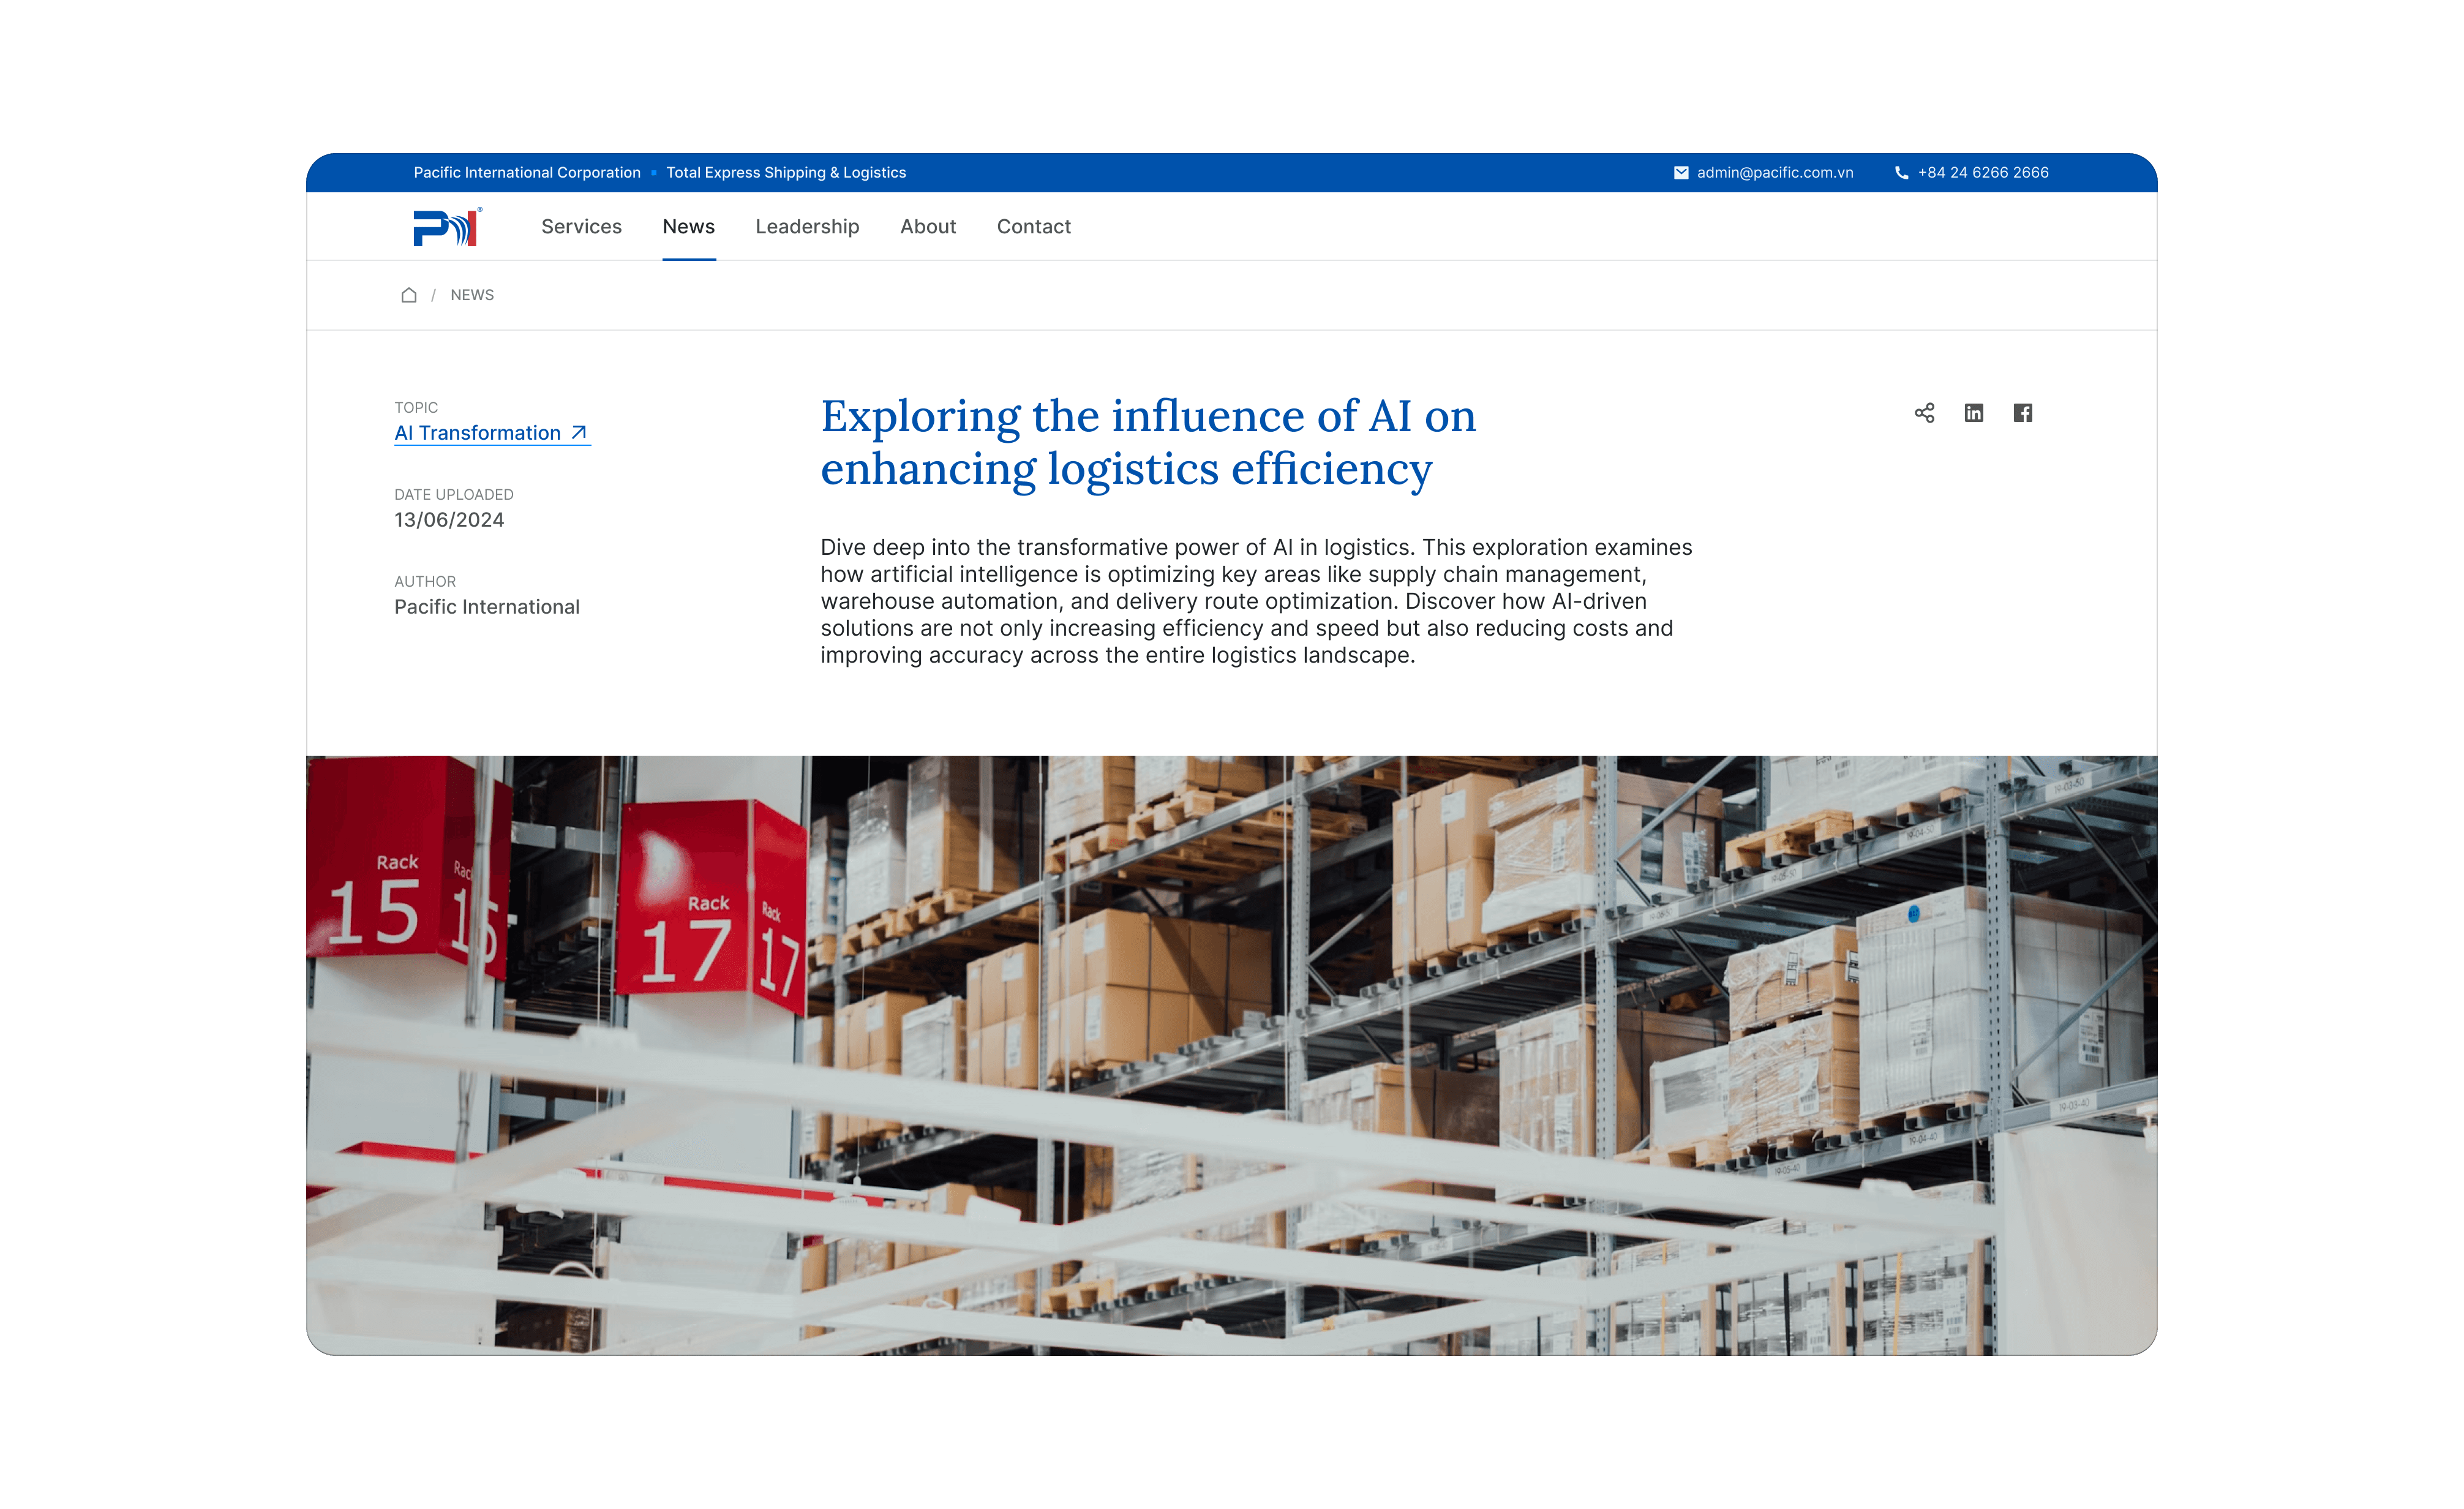Image resolution: width=2464 pixels, height=1509 pixels.
Task: Open the About page
Action: point(927,227)
